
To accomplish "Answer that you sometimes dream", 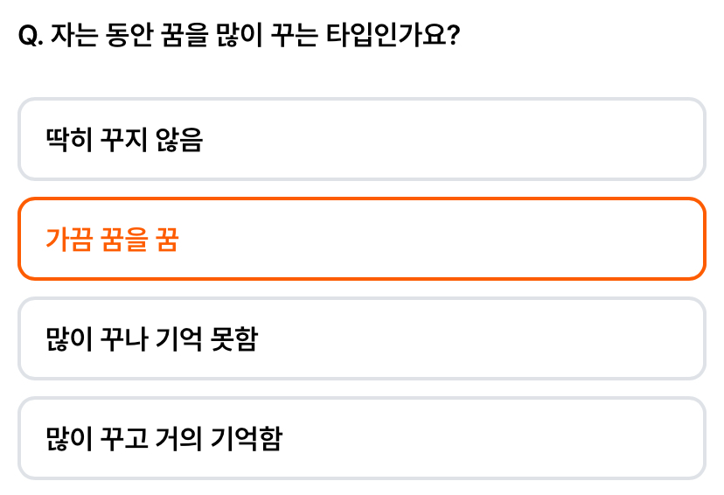I will pos(362,239).
